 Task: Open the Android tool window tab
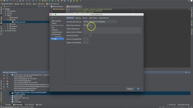30,105
